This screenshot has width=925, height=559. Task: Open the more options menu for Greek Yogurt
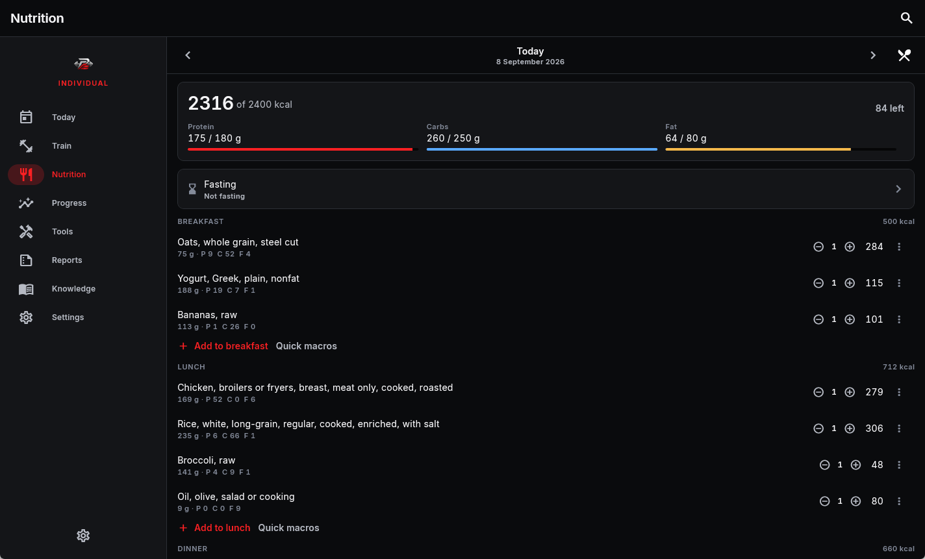899,283
